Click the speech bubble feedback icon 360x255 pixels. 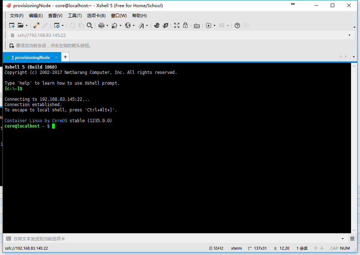[x=246, y=25]
